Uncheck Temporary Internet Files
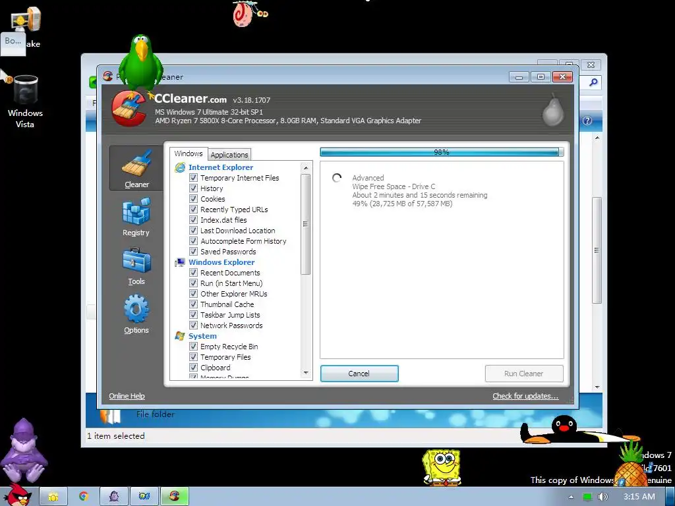This screenshot has width=675, height=506. 193,178
